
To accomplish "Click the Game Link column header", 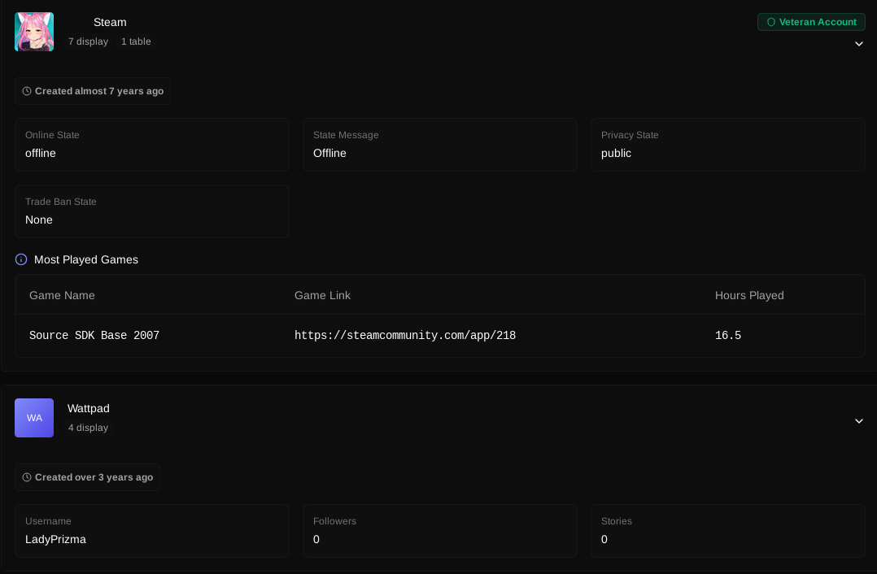I will click(x=322, y=295).
